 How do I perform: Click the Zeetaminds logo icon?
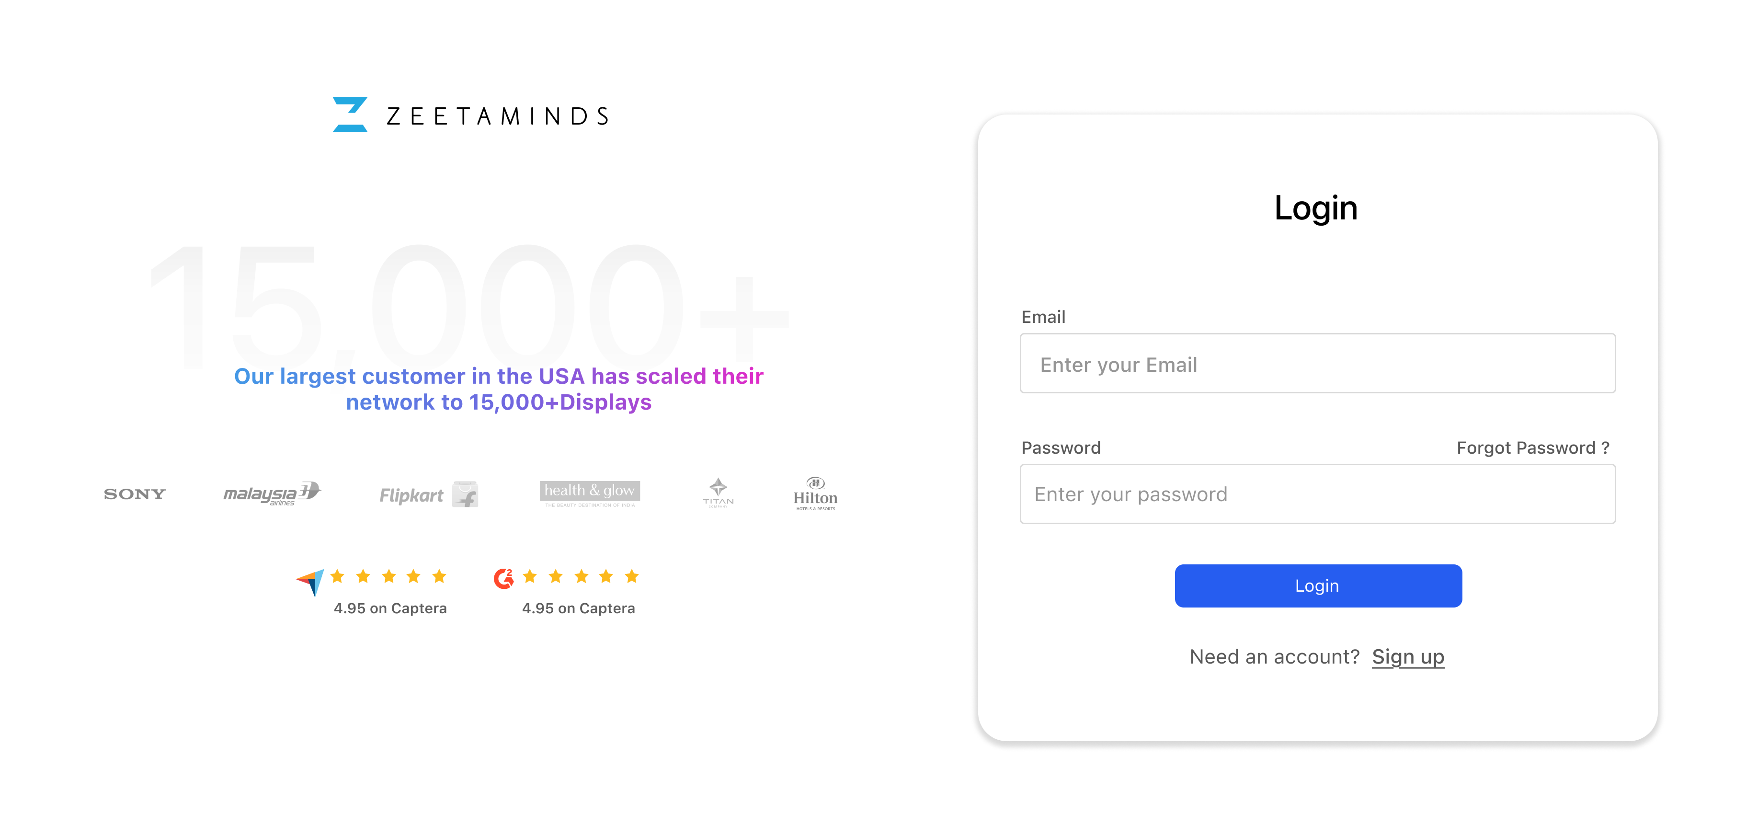pos(350,115)
